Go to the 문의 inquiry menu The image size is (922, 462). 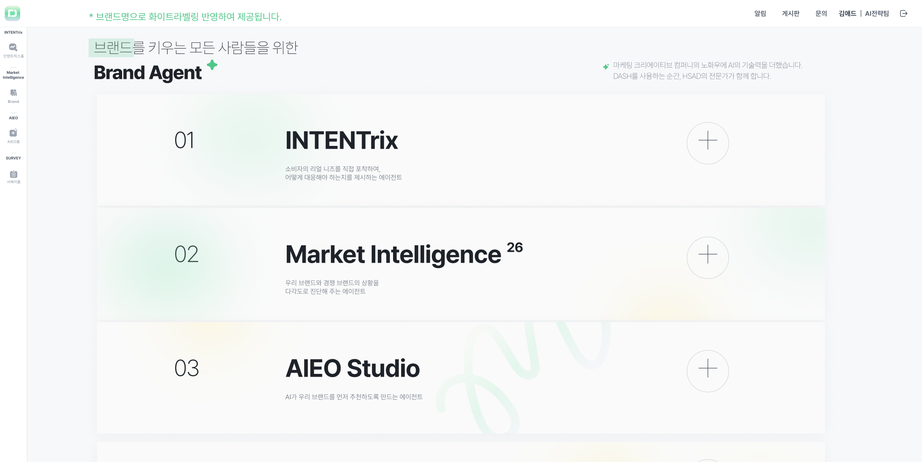pos(821,14)
